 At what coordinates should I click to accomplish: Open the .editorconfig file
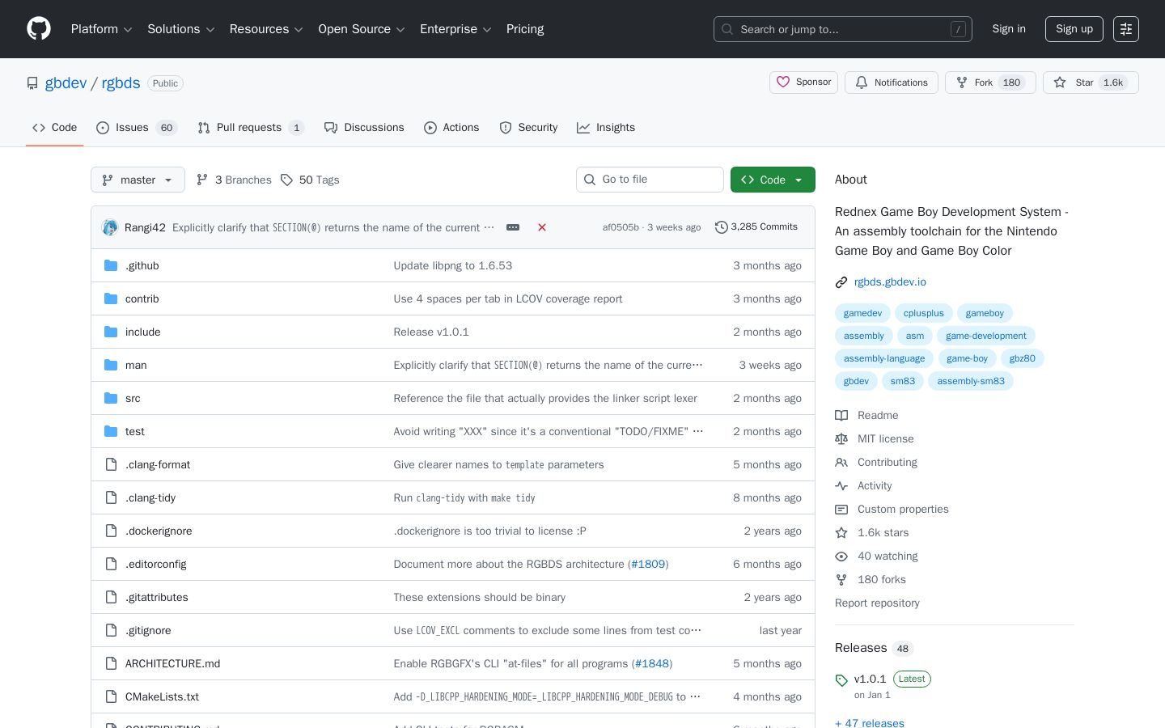click(155, 564)
